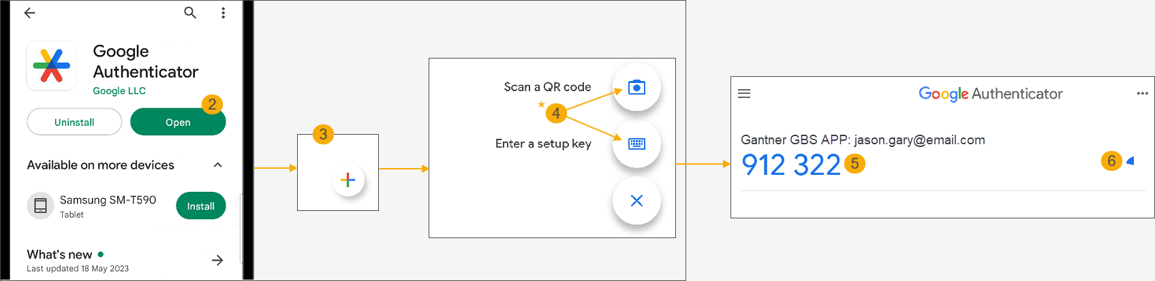The image size is (1155, 281).
Task: Open the Play Store search icon
Action: tap(190, 13)
